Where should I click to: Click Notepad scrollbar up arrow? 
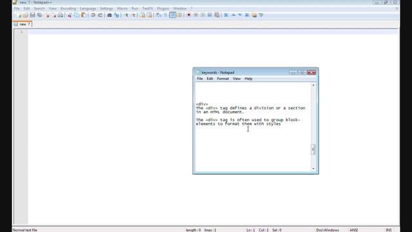313,85
